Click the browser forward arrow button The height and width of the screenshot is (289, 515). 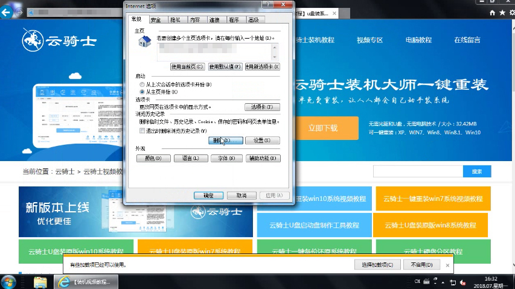19,13
